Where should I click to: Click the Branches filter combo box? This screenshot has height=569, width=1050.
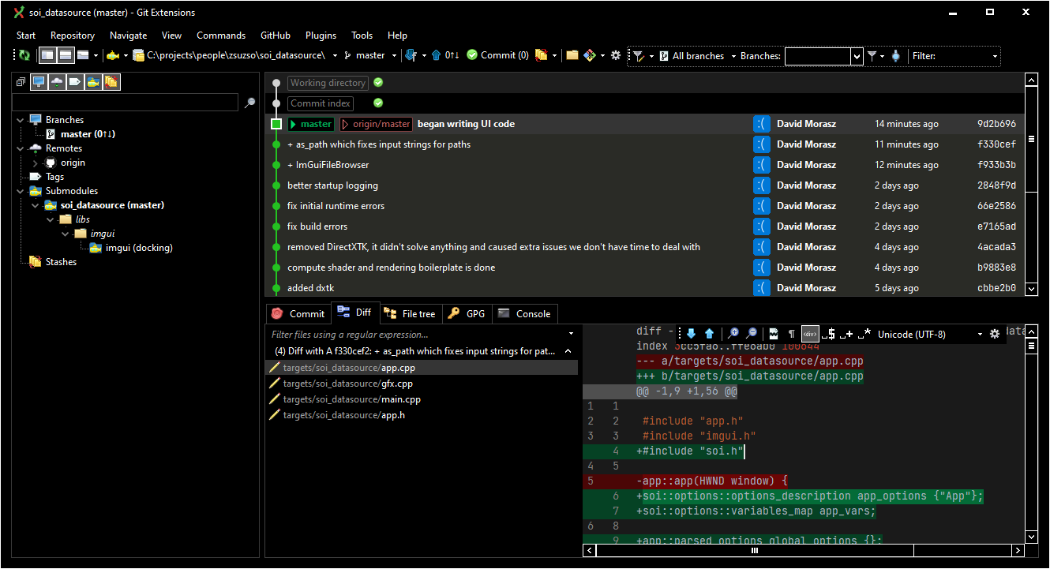point(823,56)
